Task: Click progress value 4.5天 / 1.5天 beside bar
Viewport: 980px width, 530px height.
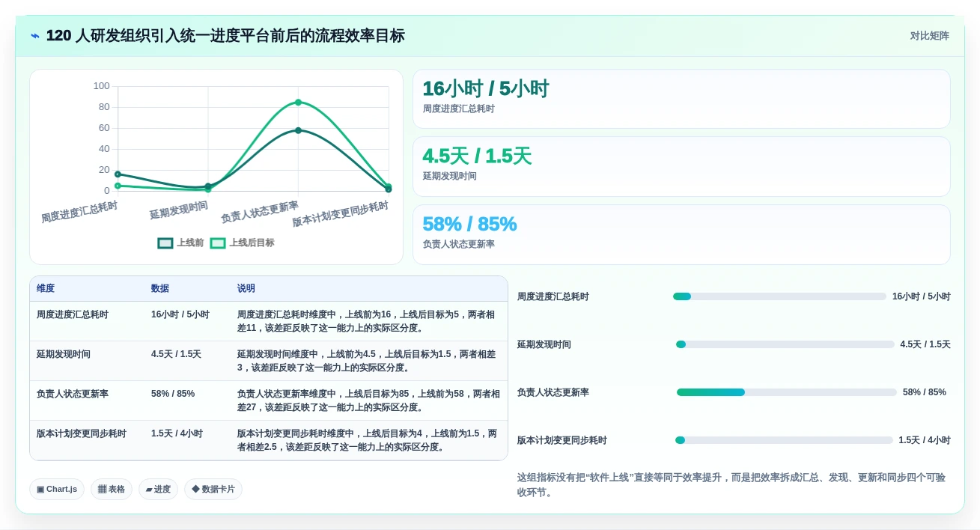Action: pyautogui.click(x=925, y=344)
